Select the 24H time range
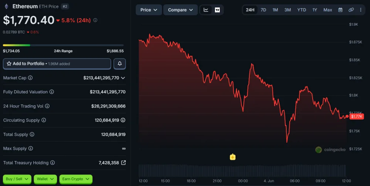370x186 pixels. pos(250,10)
